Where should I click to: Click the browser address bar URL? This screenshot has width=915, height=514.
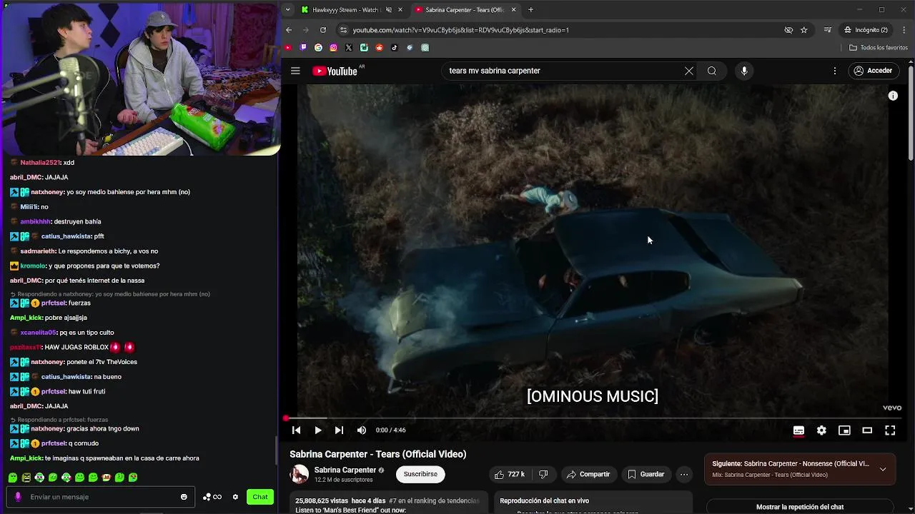pyautogui.click(x=461, y=30)
